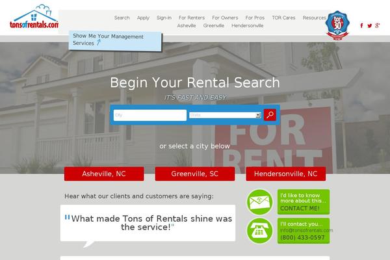Open the Facebook social icon

pos(361,25)
